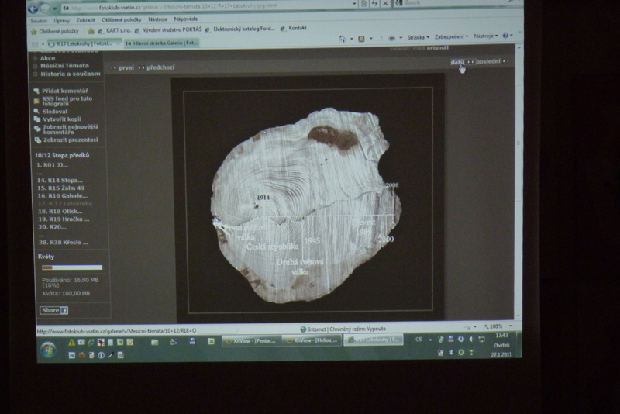
Task: Open the R18 Otisk gallery item
Action: pyautogui.click(x=64, y=211)
